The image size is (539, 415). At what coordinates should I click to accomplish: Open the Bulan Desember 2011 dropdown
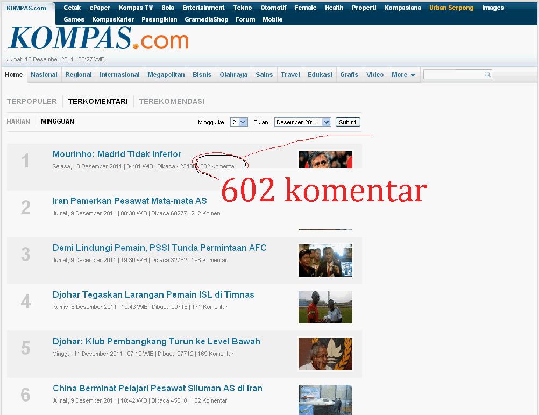302,122
